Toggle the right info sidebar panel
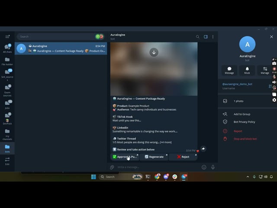 (206, 36)
